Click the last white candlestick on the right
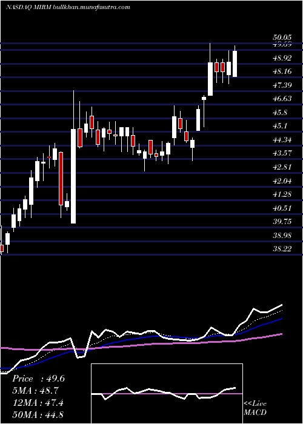 click(x=235, y=64)
